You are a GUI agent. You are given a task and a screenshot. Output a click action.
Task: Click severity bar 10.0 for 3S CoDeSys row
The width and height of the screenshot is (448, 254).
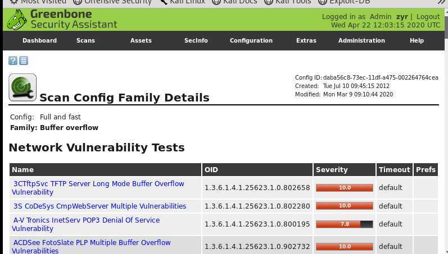(344, 206)
